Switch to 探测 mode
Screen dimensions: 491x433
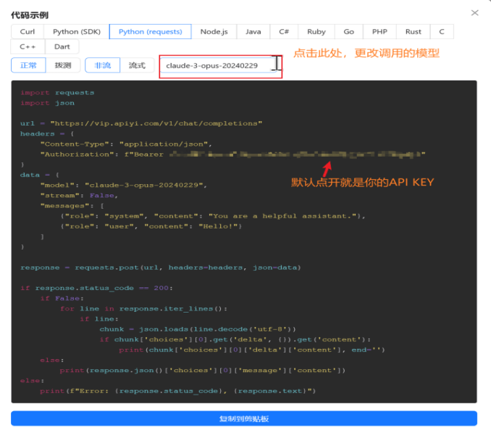(63, 66)
